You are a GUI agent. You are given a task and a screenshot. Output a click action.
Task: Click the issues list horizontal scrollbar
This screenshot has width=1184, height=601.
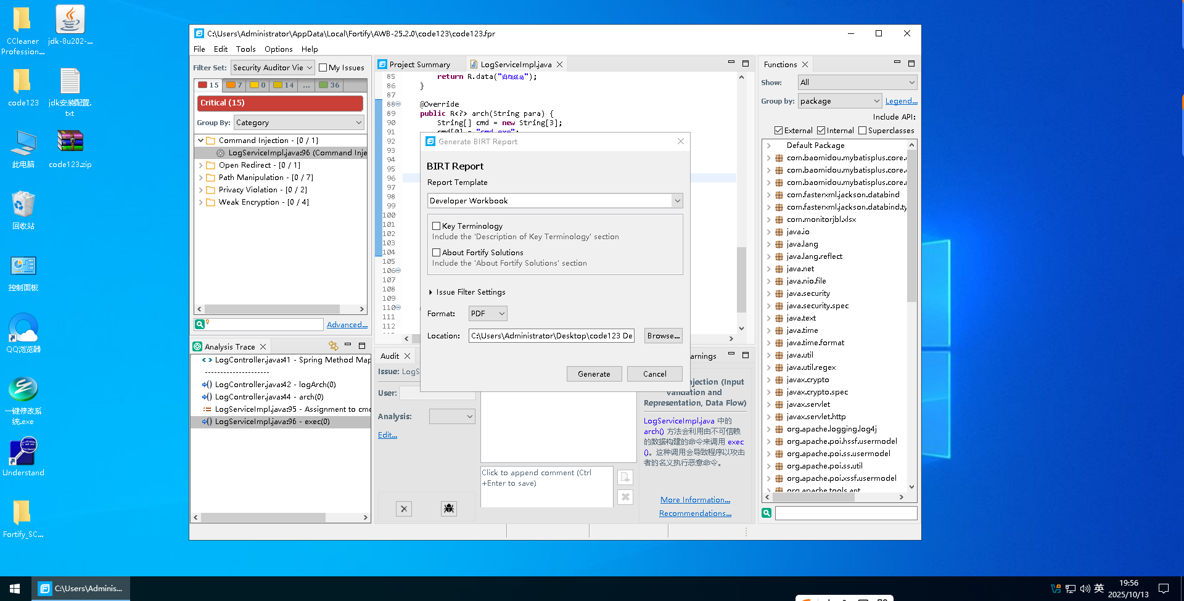272,309
